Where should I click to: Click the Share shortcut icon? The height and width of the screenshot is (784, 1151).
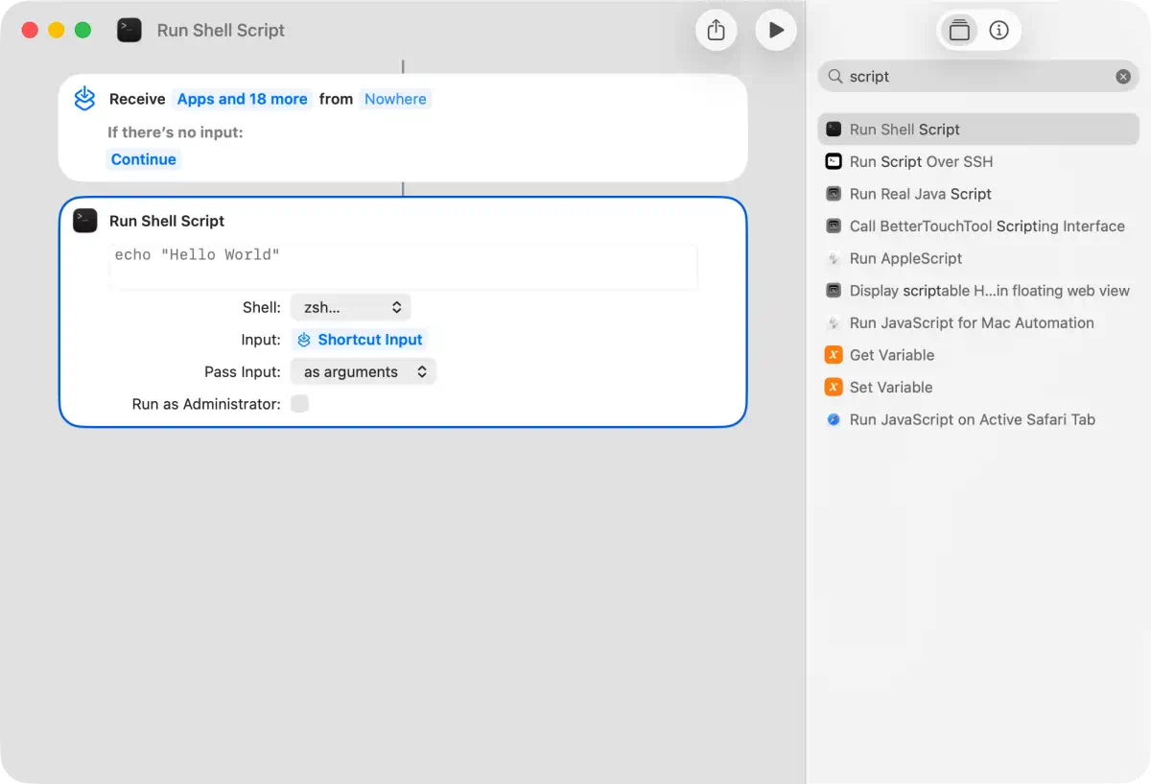(716, 31)
